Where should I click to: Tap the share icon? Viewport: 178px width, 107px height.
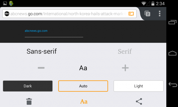tap(139, 101)
